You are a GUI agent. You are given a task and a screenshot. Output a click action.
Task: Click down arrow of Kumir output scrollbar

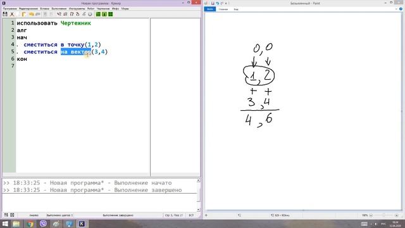(198, 210)
